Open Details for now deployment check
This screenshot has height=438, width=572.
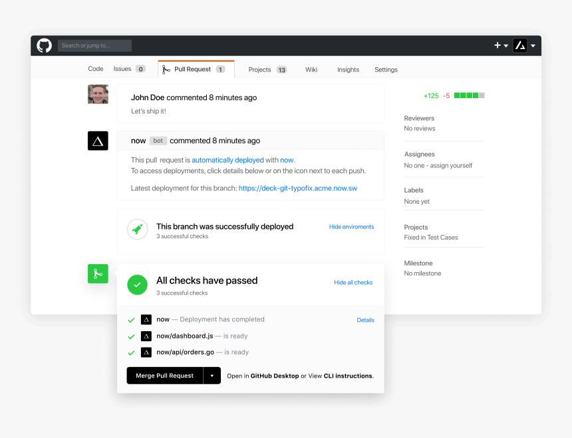[x=365, y=320]
